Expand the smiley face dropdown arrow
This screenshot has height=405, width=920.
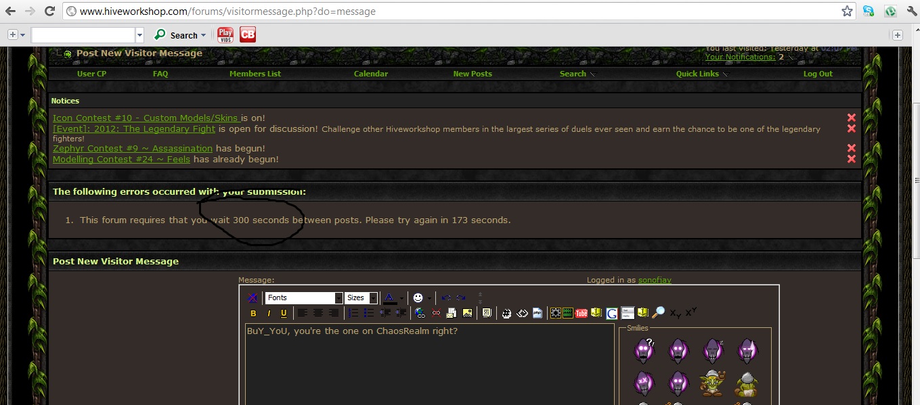pos(429,298)
